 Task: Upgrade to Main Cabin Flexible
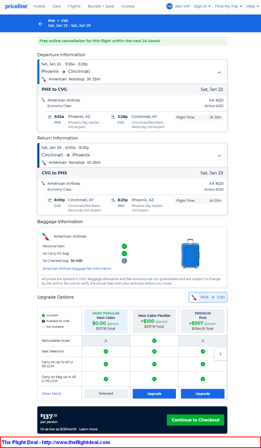[x=154, y=394]
